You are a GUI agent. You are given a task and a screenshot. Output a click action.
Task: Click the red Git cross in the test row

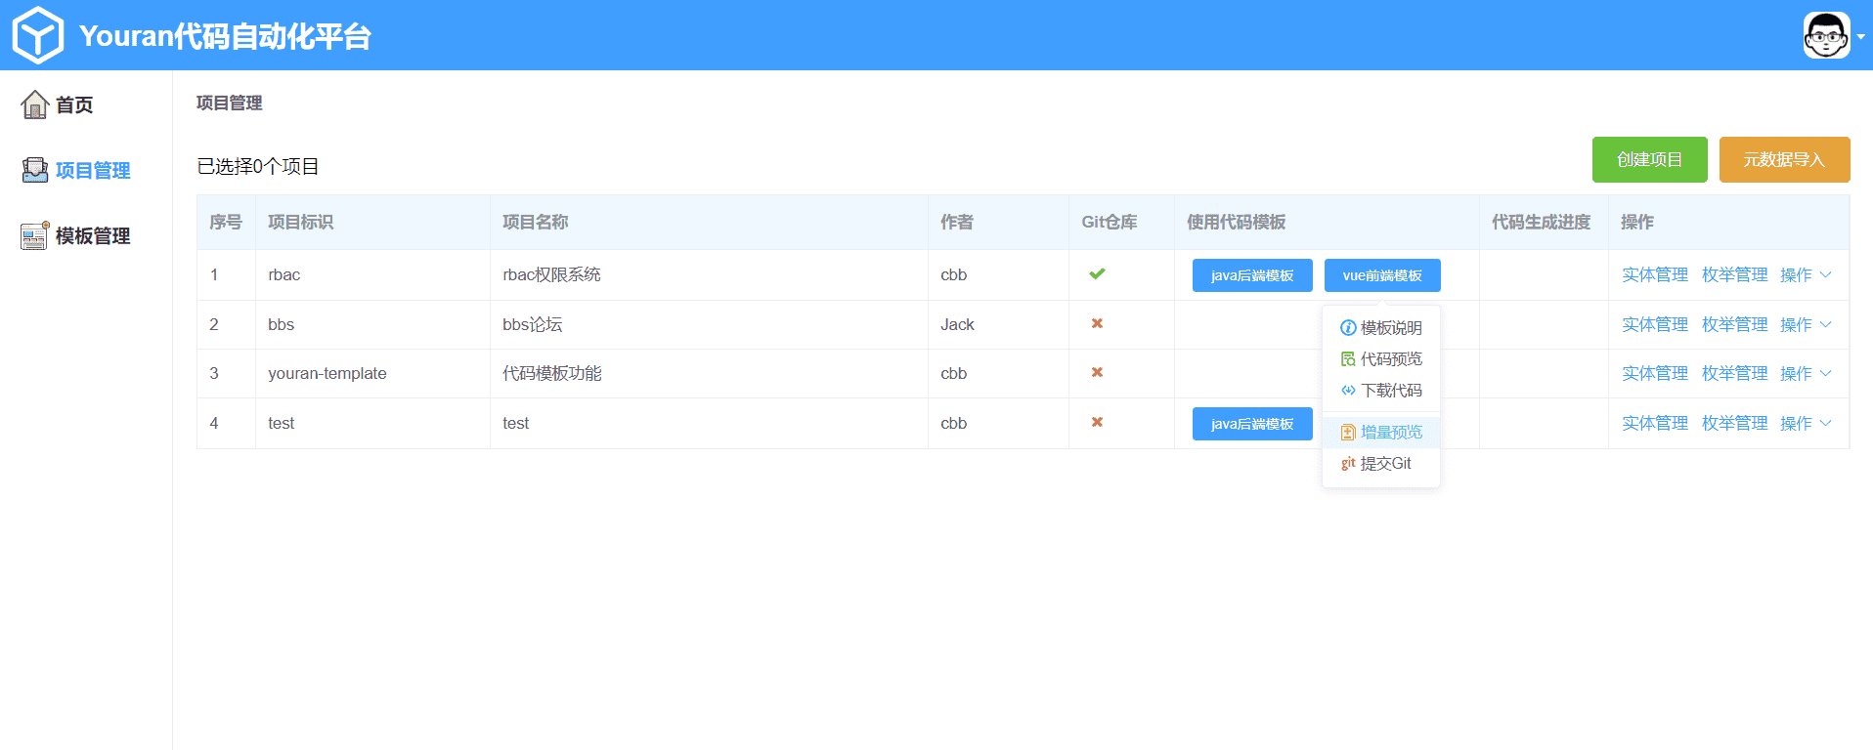(1097, 422)
